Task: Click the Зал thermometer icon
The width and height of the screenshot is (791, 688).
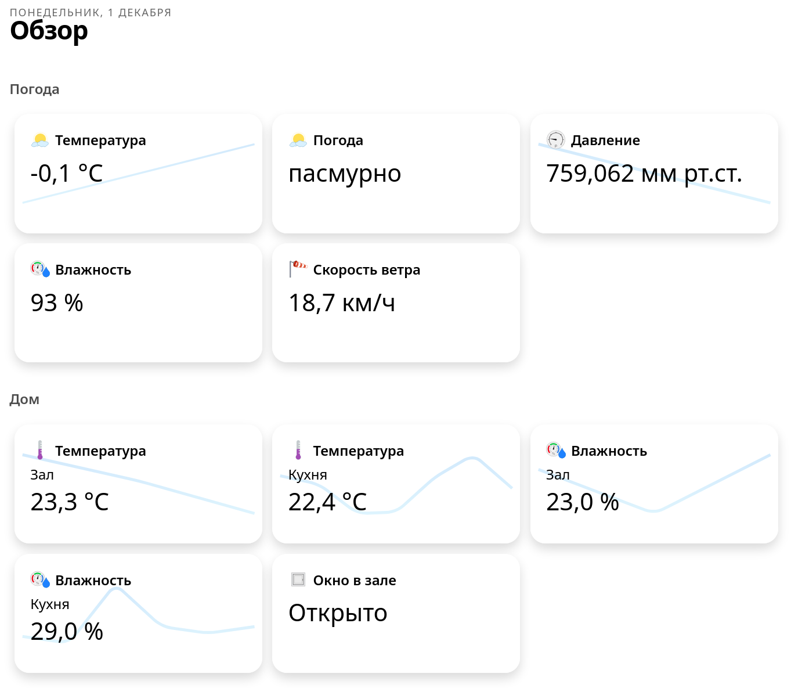Action: click(40, 451)
